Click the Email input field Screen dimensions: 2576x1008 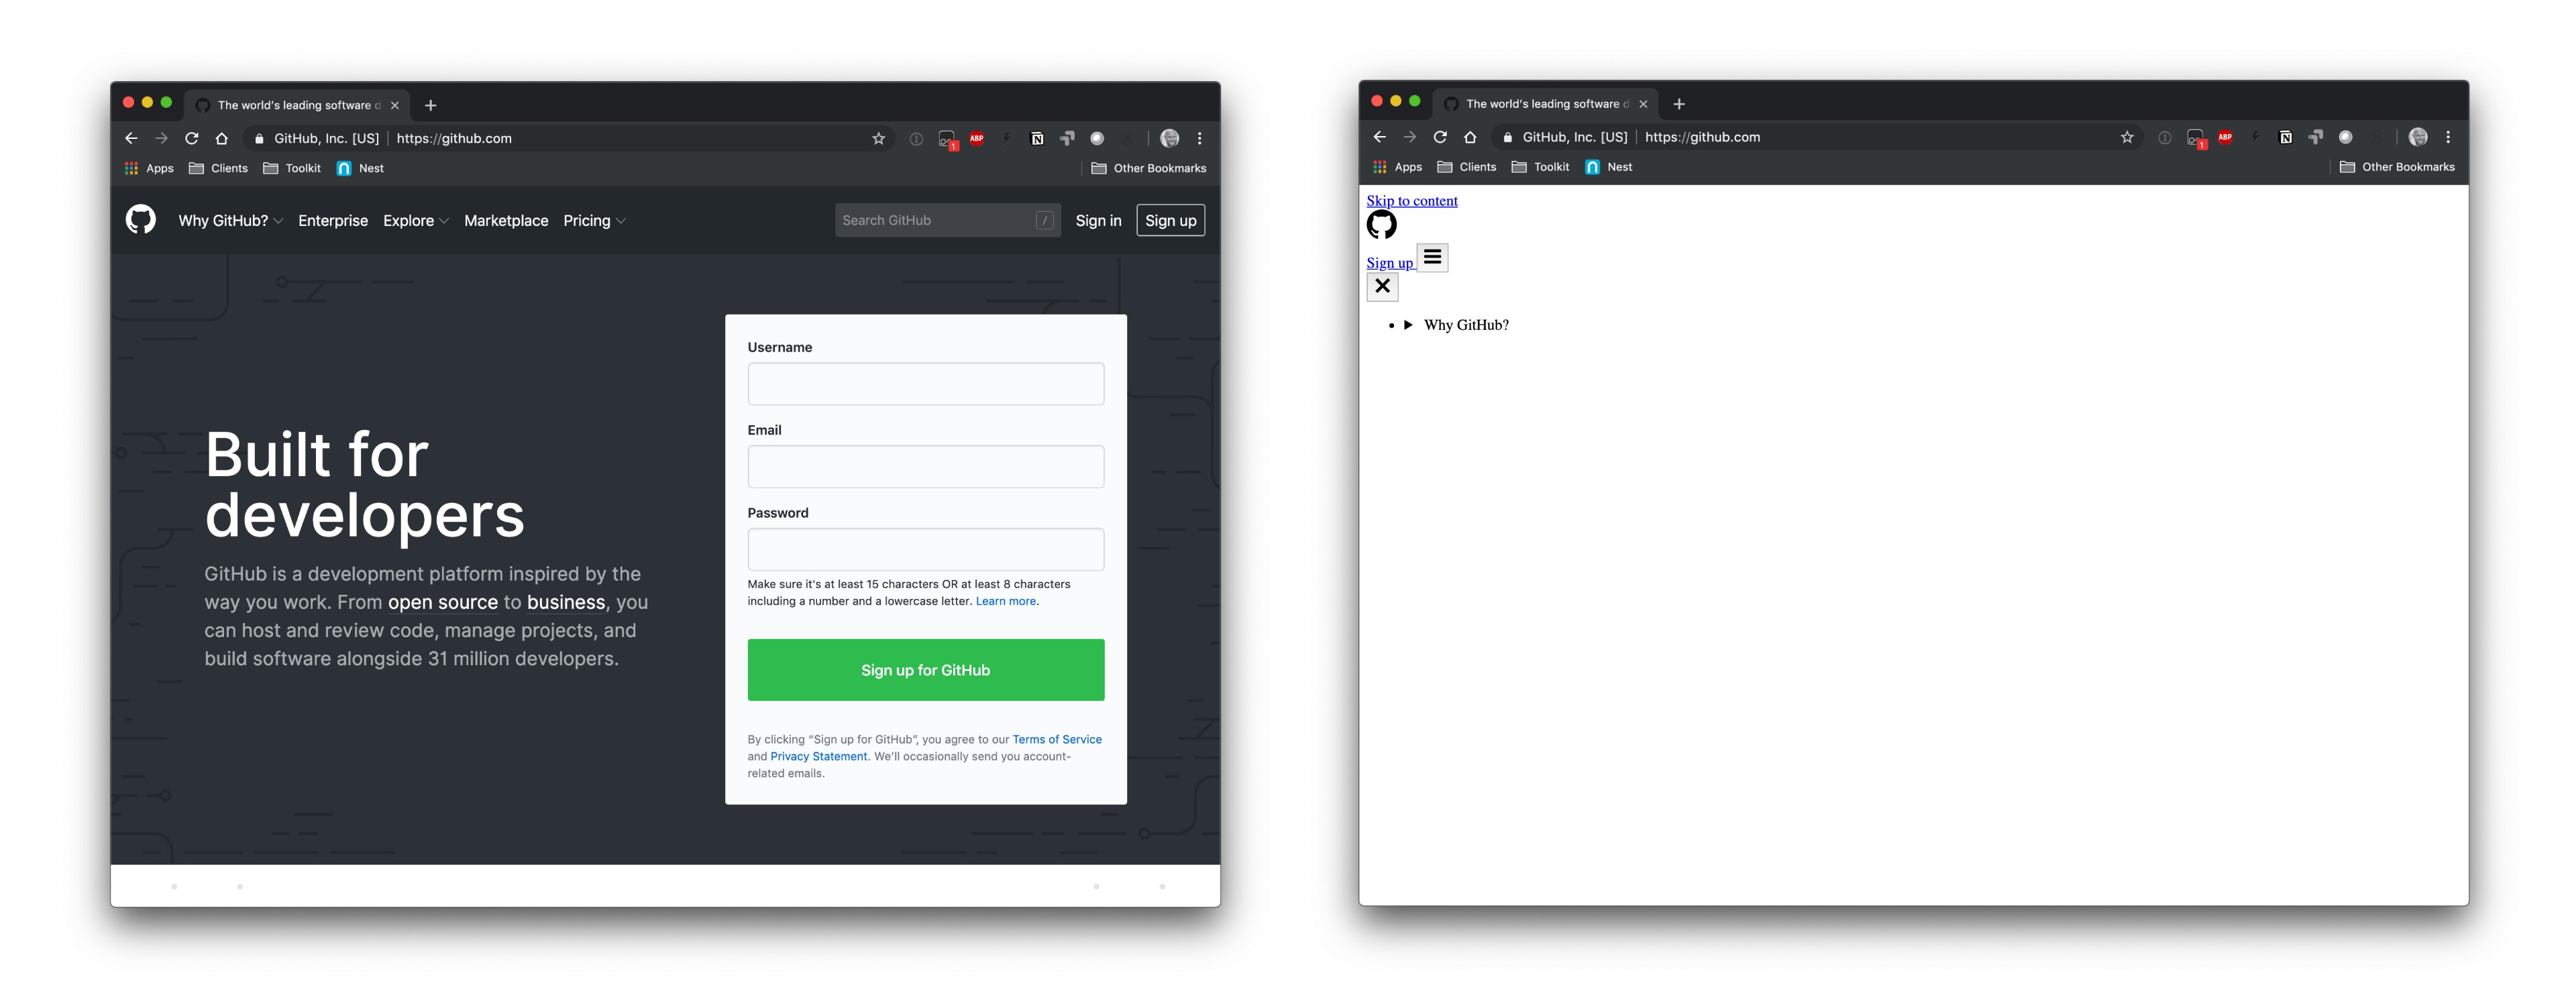pos(925,466)
